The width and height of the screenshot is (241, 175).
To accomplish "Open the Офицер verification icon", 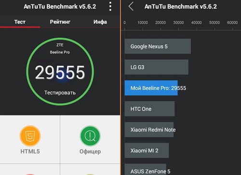I will click(90, 136).
